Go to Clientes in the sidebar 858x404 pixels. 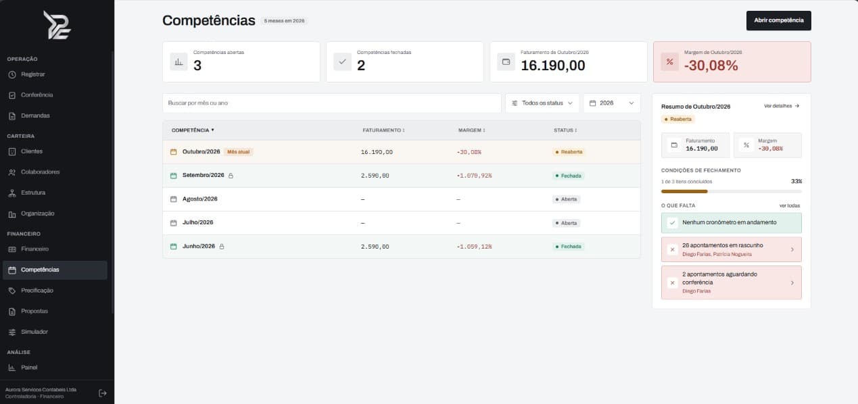coord(55,151)
